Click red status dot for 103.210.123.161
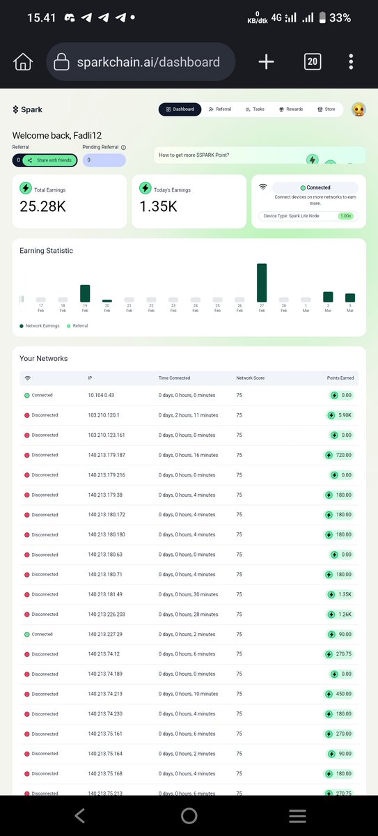Screen dimensions: 378x836 (x=27, y=435)
